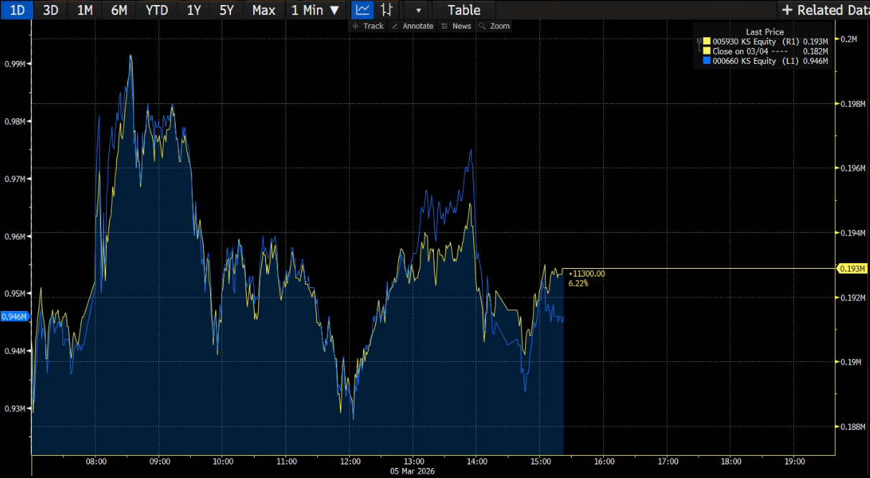Click the 05 Mar 2026 date label

pos(412,472)
